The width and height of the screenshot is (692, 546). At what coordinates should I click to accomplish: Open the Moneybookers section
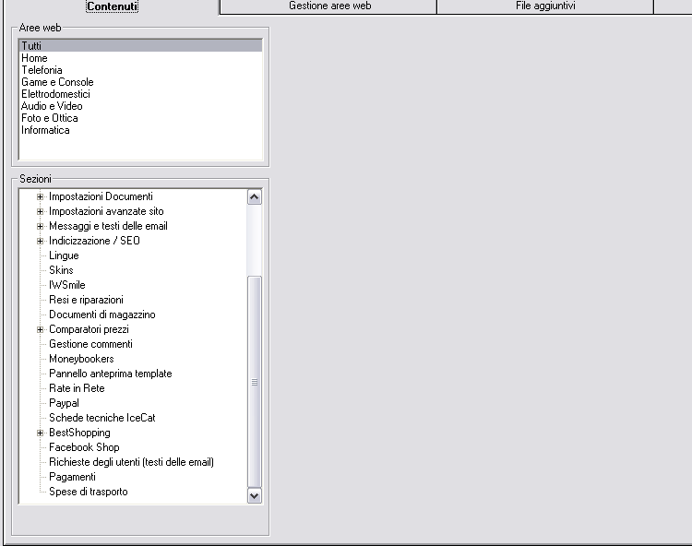81,359
